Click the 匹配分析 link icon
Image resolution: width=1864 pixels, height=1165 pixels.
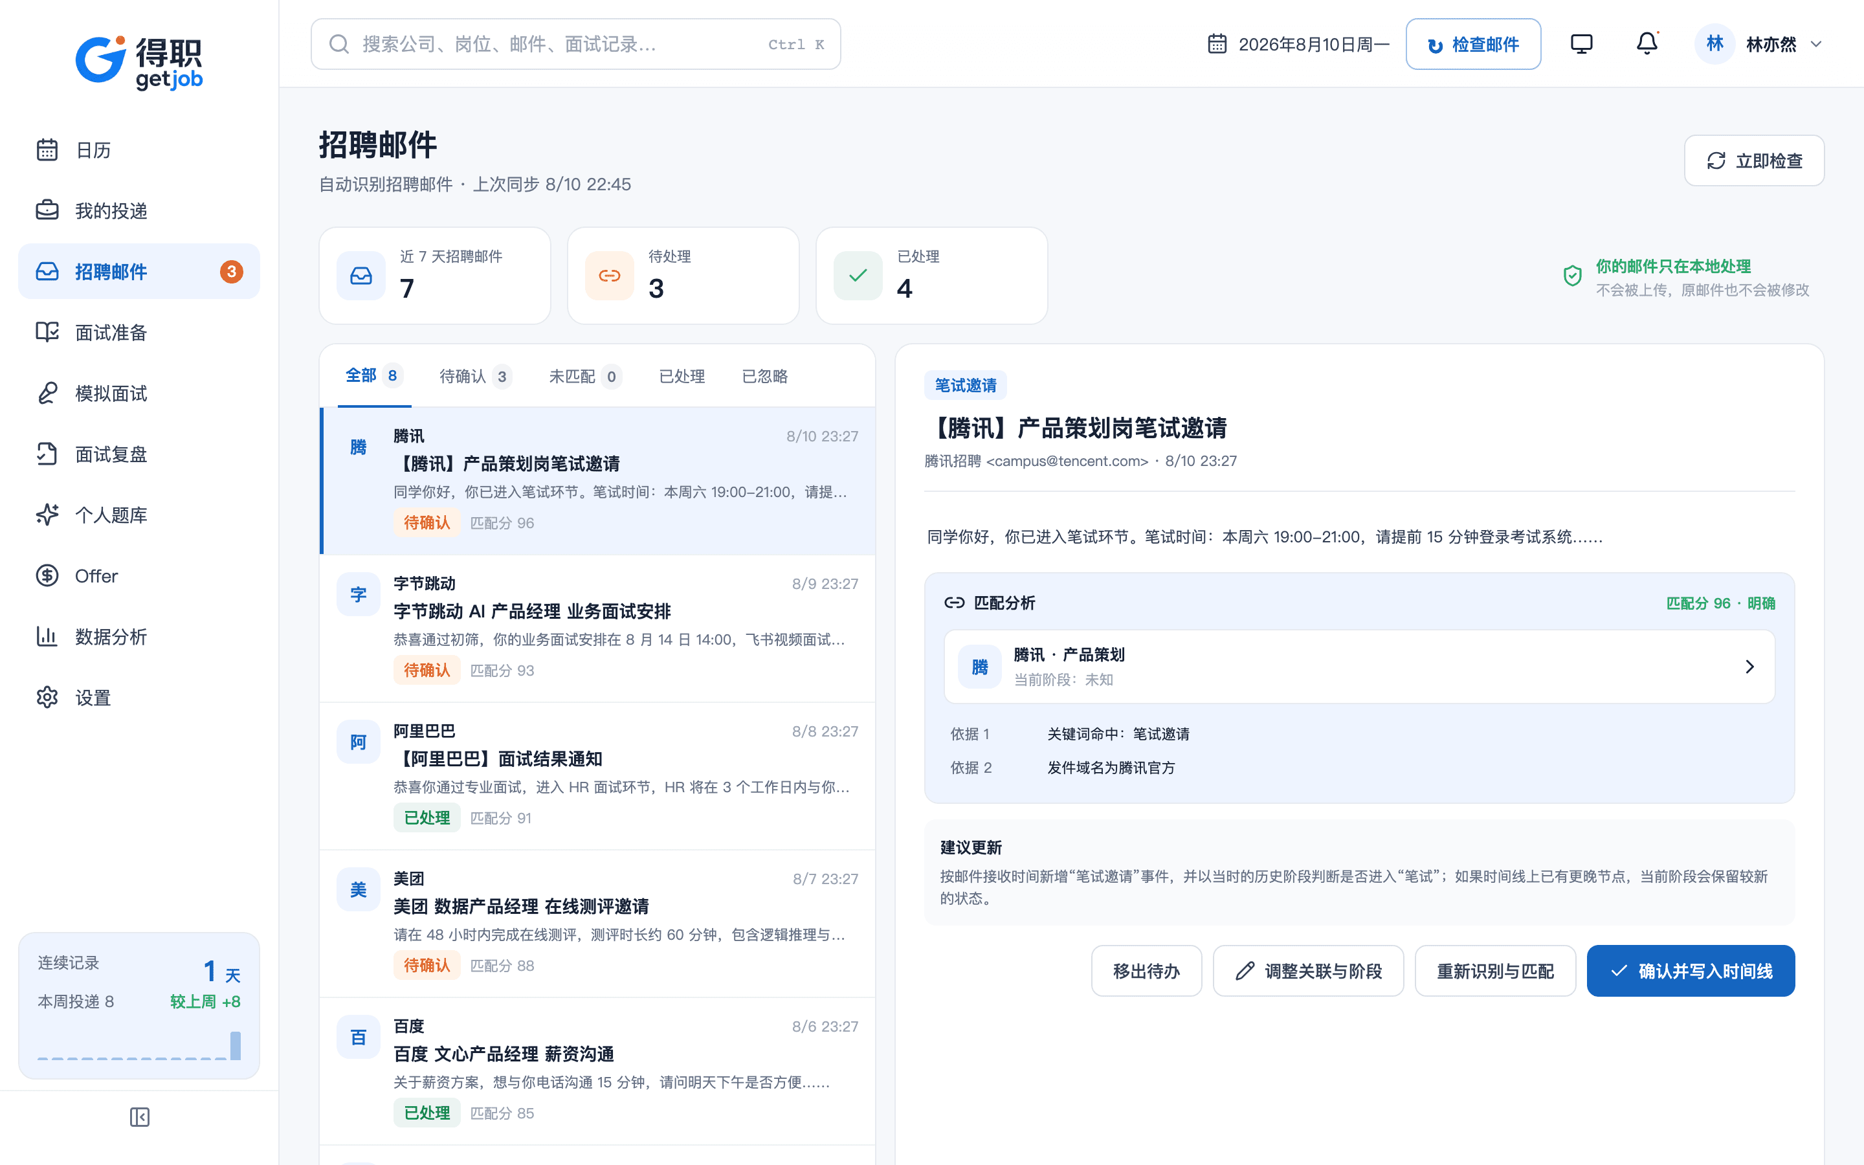(955, 603)
